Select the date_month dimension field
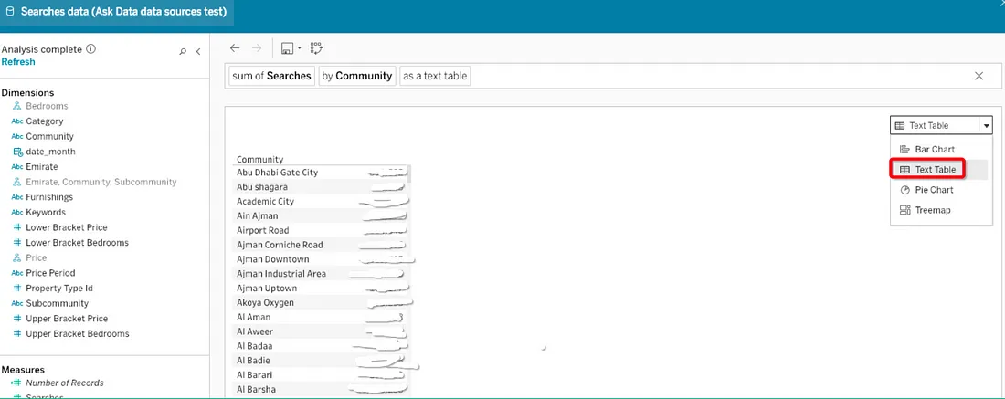Image resolution: width=1005 pixels, height=399 pixels. tap(50, 152)
